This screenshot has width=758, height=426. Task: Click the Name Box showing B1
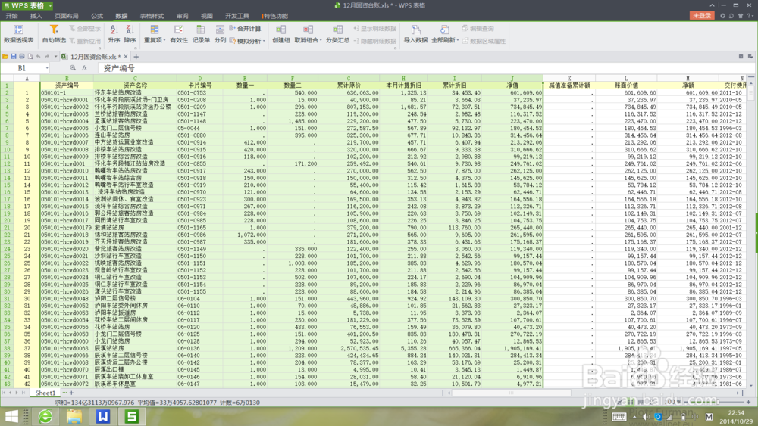[x=25, y=68]
